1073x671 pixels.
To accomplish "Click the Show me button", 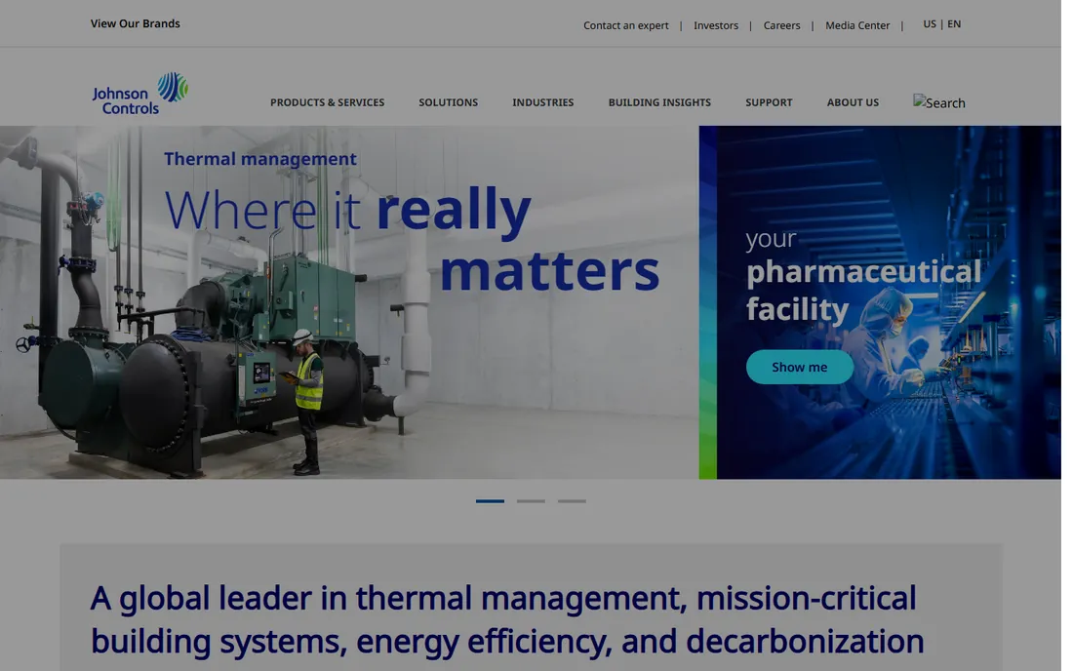I will point(799,368).
